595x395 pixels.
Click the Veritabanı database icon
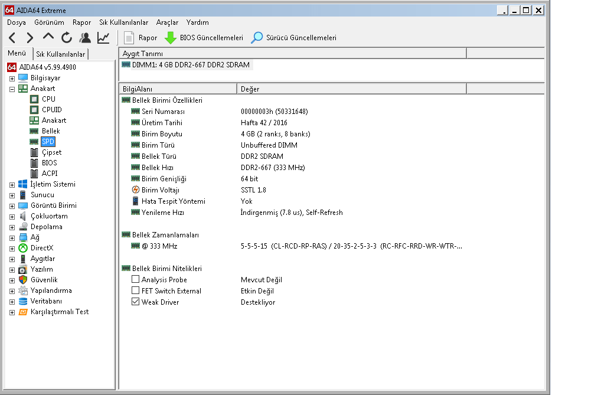pyautogui.click(x=23, y=301)
